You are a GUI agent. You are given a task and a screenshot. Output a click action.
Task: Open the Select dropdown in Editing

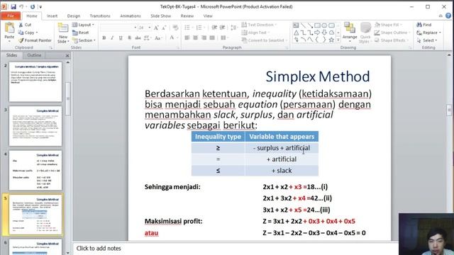427,40
